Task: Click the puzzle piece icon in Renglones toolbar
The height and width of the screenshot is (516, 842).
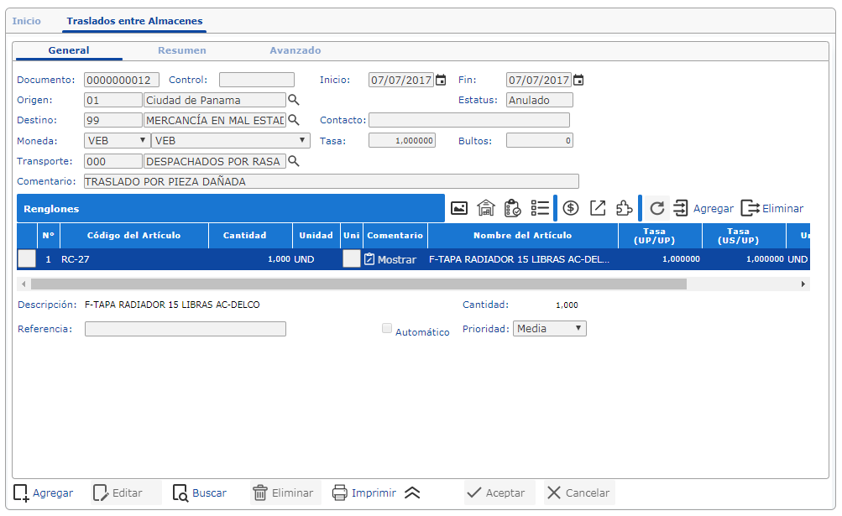Action: (624, 208)
